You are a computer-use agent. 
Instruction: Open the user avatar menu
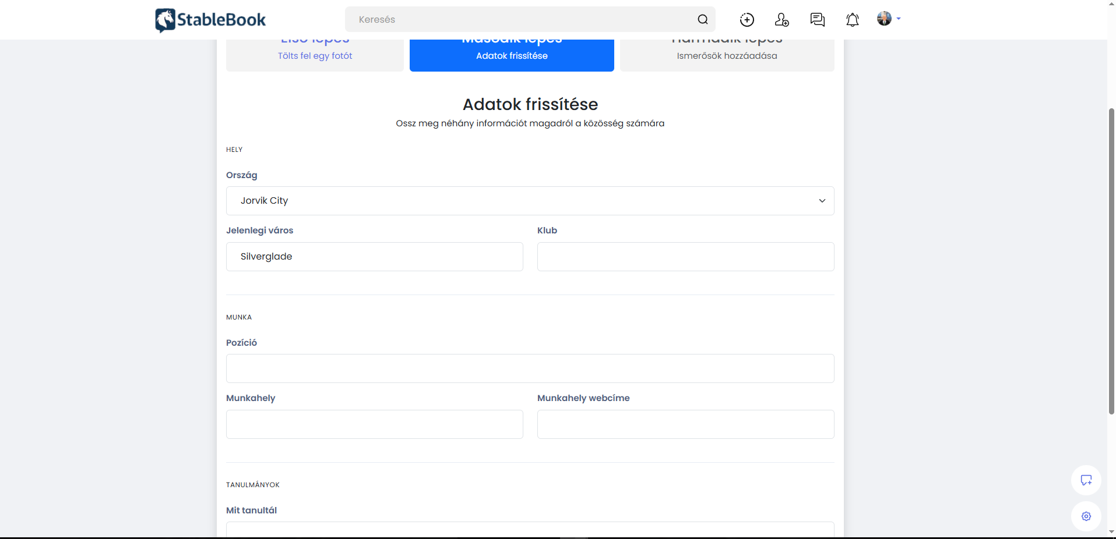coord(889,19)
